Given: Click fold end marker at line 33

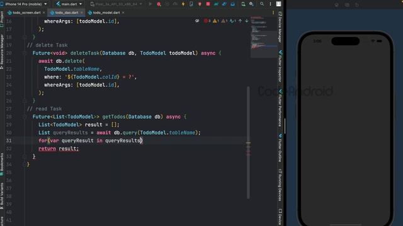Looking at the screenshot, I should [25, 156].
